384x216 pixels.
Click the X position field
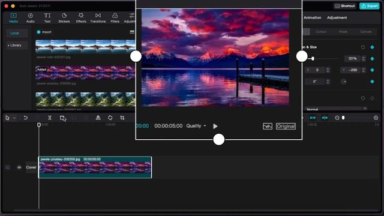point(315,70)
